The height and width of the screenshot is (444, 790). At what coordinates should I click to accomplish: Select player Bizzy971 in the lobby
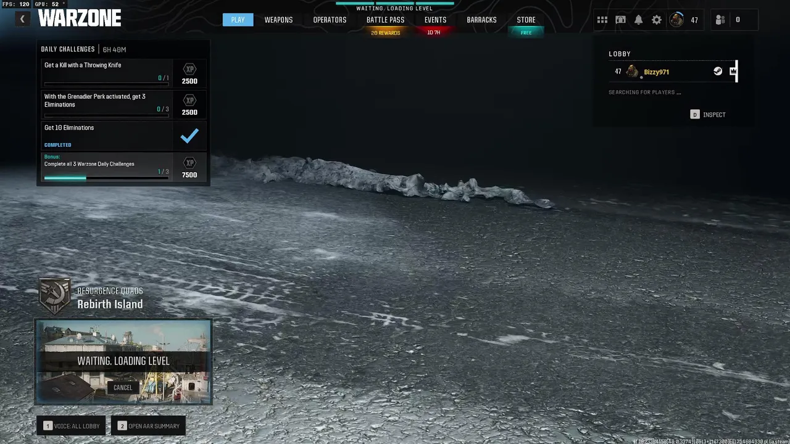coord(673,72)
